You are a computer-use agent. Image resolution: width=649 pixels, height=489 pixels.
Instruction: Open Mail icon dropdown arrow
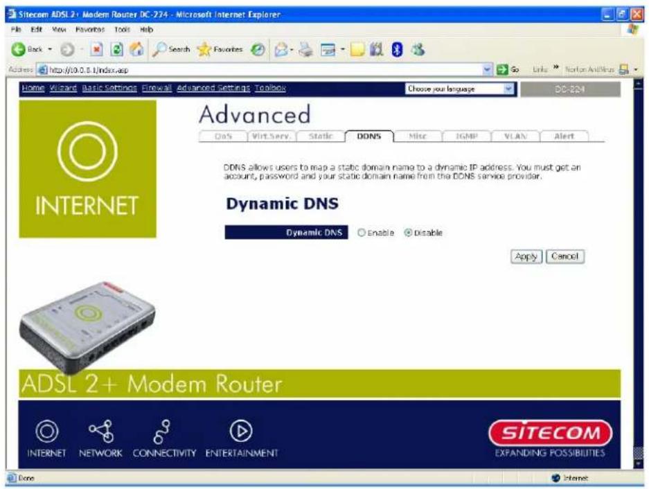[292, 50]
